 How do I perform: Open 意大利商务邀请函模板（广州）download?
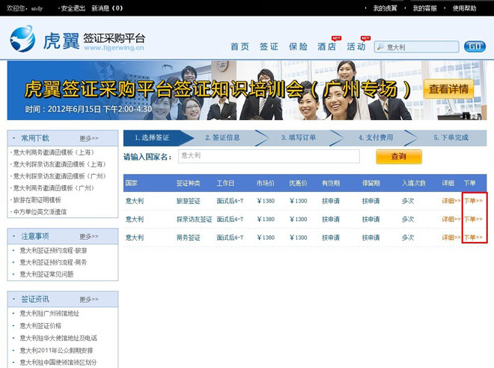click(54, 188)
